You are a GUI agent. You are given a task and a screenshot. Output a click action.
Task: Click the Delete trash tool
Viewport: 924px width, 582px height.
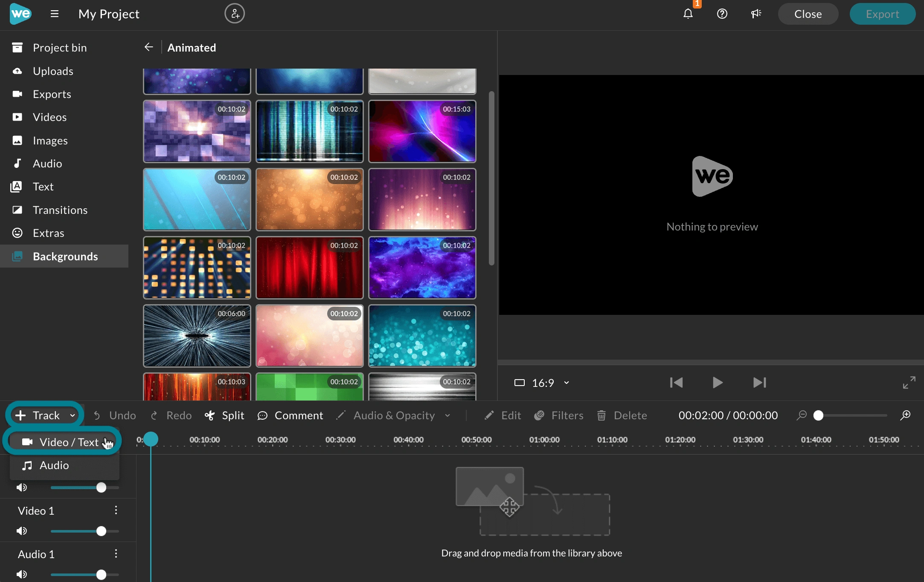point(622,415)
